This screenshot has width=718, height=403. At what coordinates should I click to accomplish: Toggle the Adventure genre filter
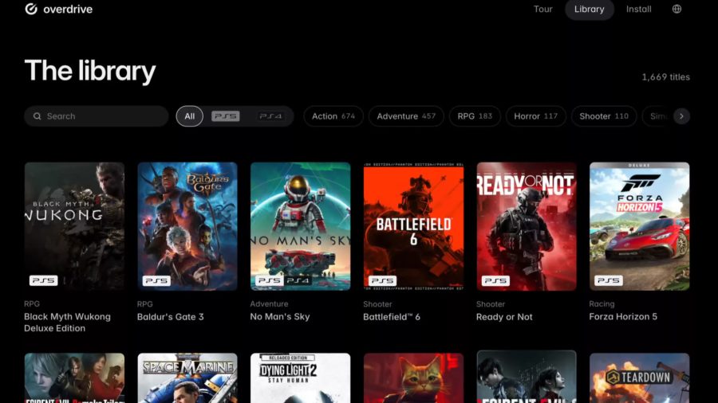pos(406,116)
